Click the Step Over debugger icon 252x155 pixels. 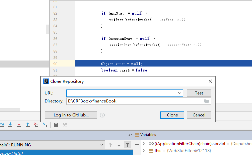click(2, 125)
